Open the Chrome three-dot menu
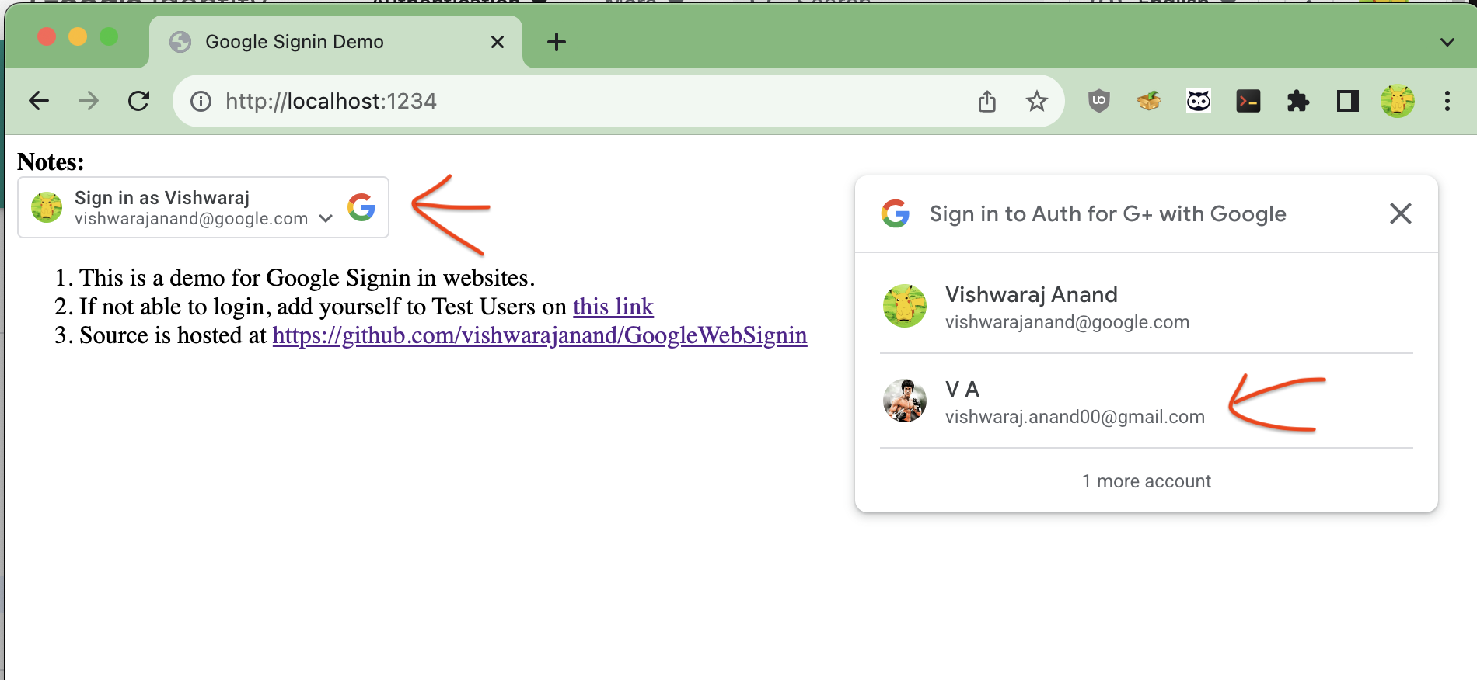 [x=1447, y=101]
